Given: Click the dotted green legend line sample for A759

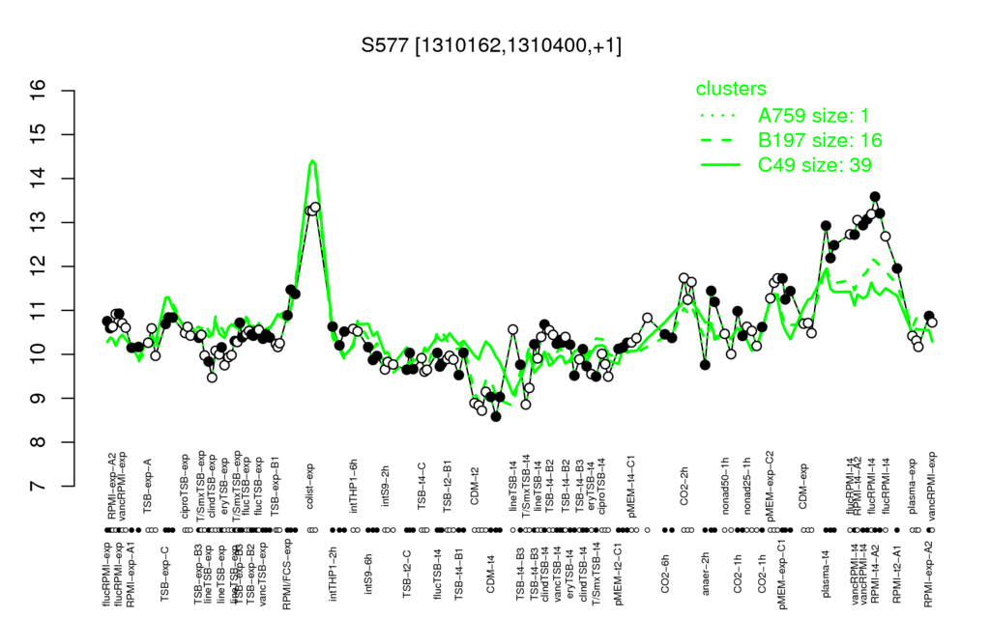Looking at the screenshot, I should pos(720,116).
